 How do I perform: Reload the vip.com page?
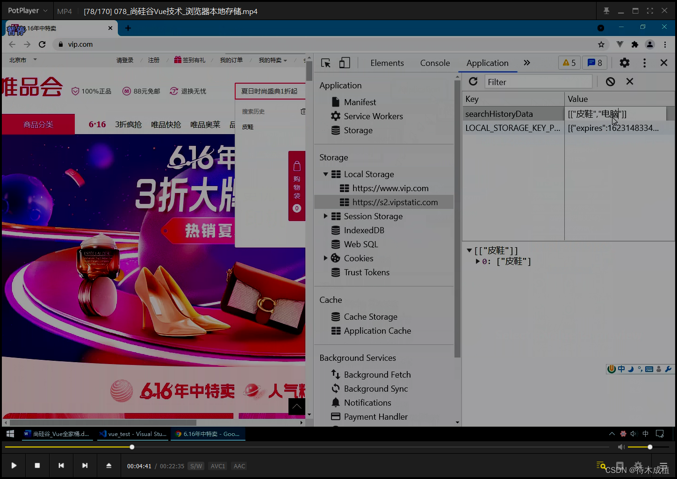(x=42, y=44)
